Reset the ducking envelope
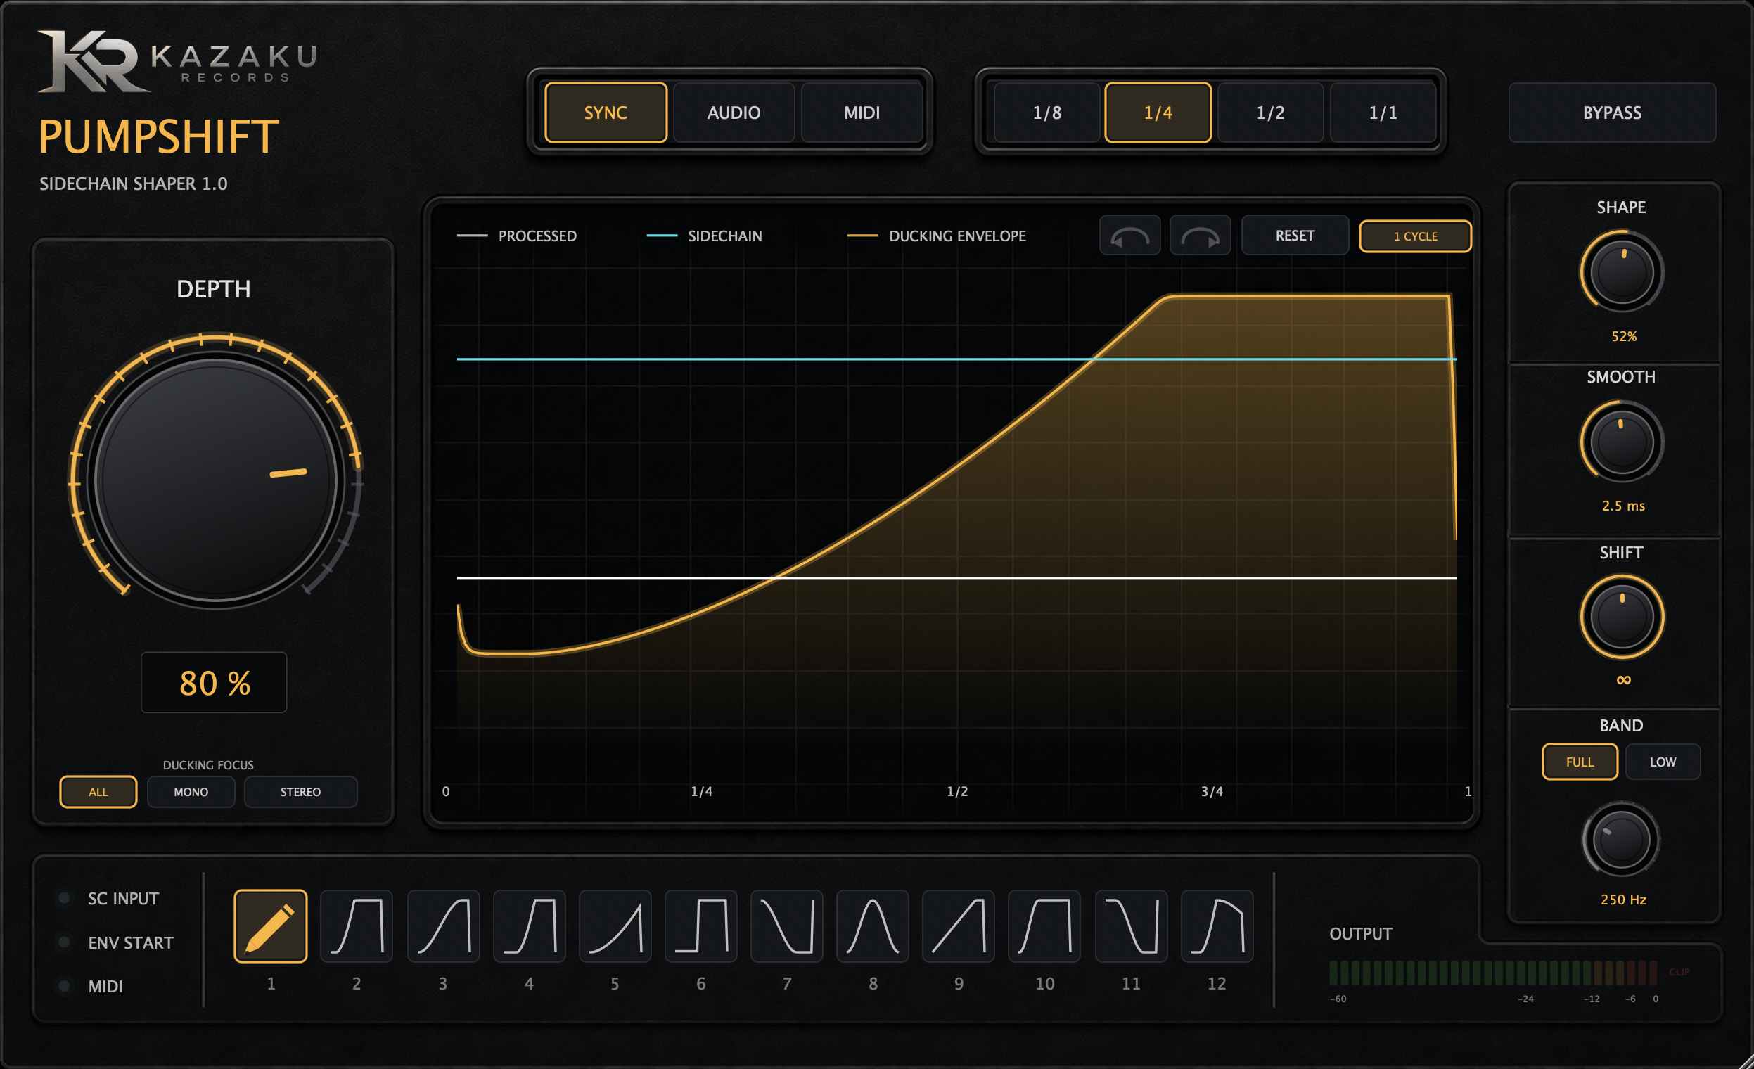 point(1295,236)
